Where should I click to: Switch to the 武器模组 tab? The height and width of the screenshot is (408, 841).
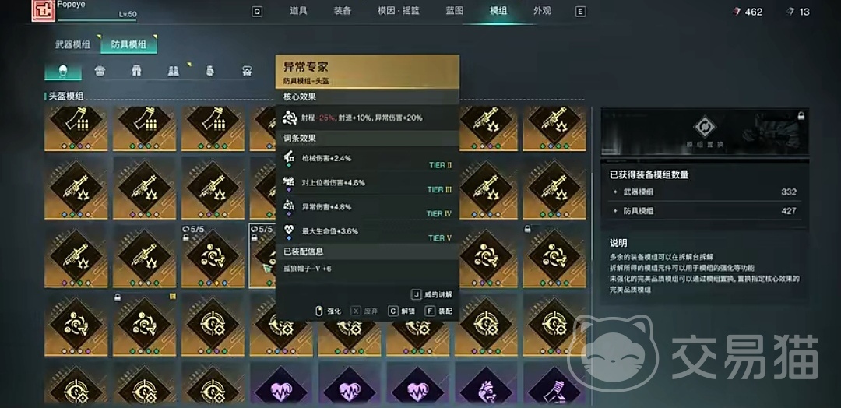(x=73, y=44)
